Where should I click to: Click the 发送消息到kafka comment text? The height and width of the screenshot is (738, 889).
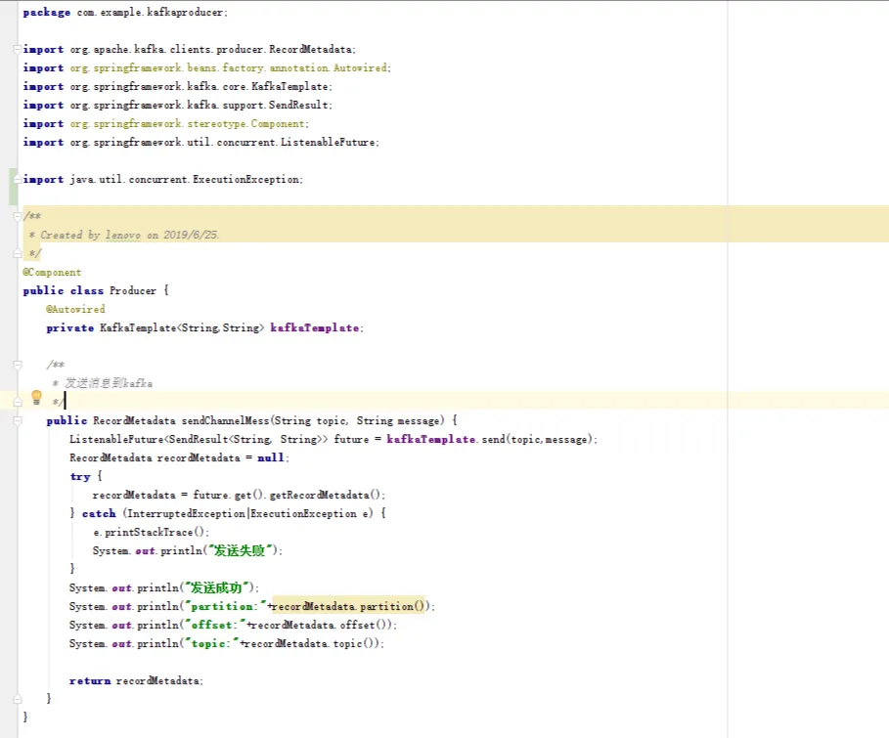click(109, 383)
